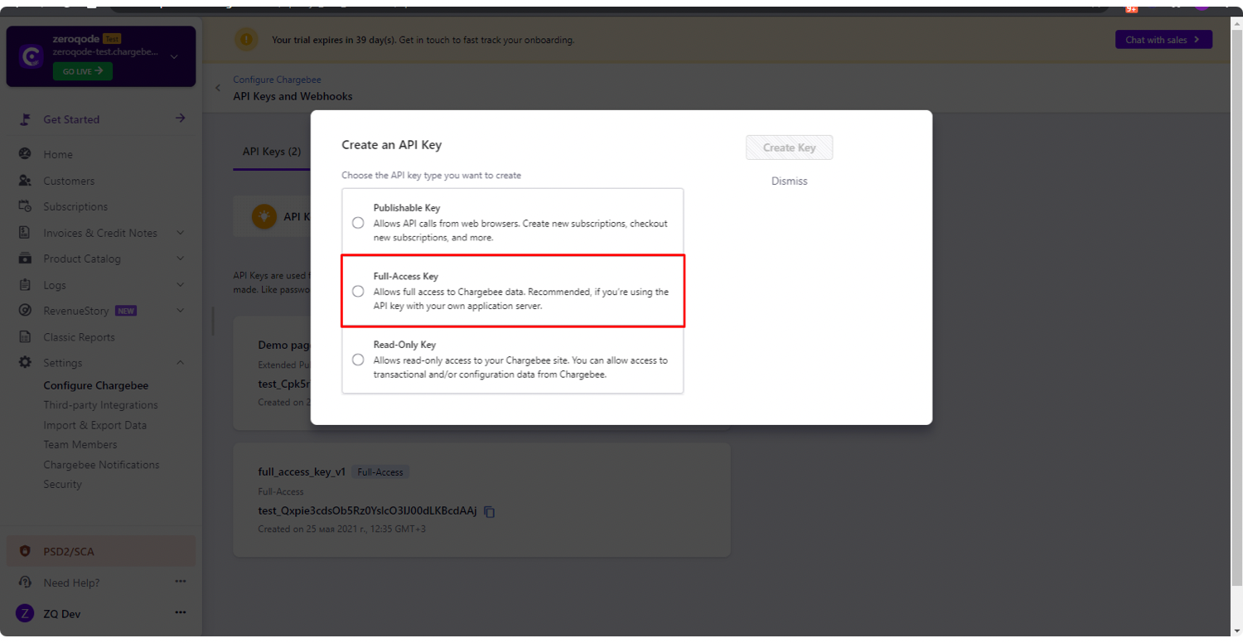
Task: Click the RevenueStory icon
Action: click(x=25, y=311)
